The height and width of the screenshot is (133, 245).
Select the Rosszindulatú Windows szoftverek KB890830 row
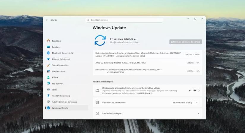pos(148,71)
